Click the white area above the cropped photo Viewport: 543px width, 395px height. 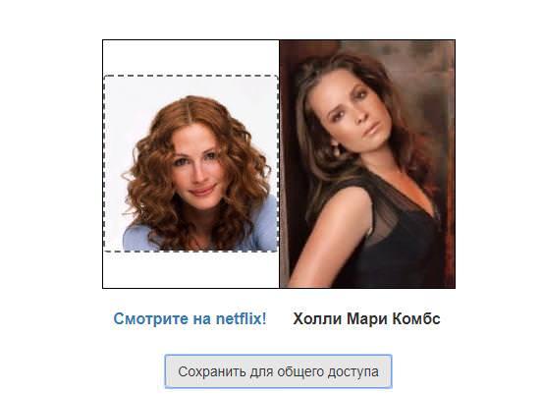[x=191, y=57]
